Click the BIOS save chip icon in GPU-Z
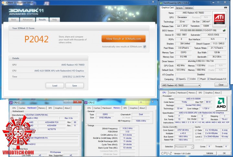The image size is (233, 157). (x=224, y=30)
